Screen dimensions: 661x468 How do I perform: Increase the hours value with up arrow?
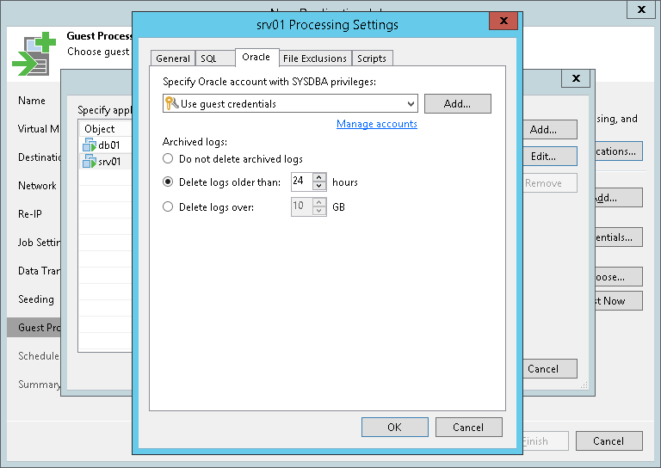[x=319, y=177]
